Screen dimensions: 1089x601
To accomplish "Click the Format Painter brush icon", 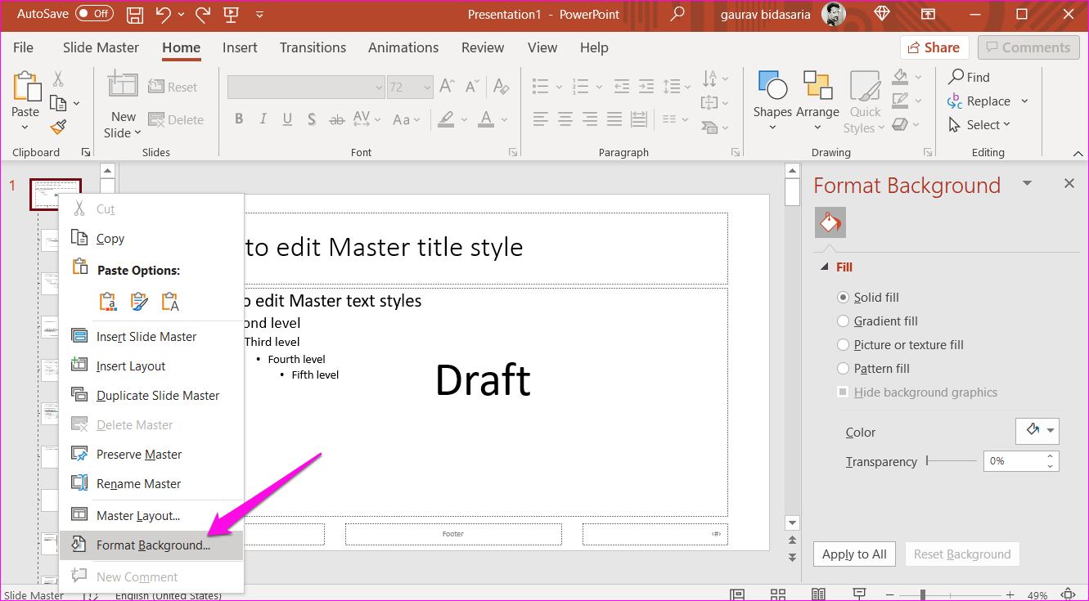I will point(58,127).
